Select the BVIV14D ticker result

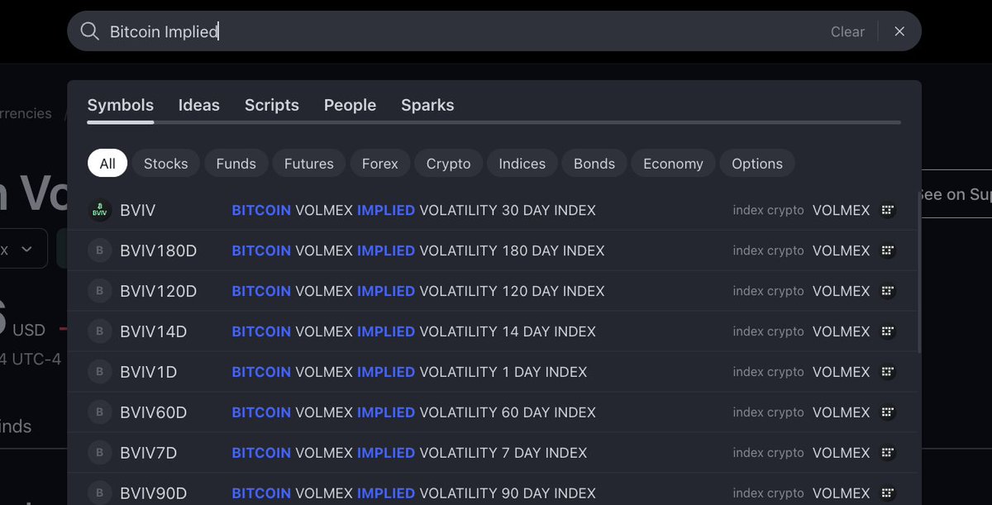153,331
